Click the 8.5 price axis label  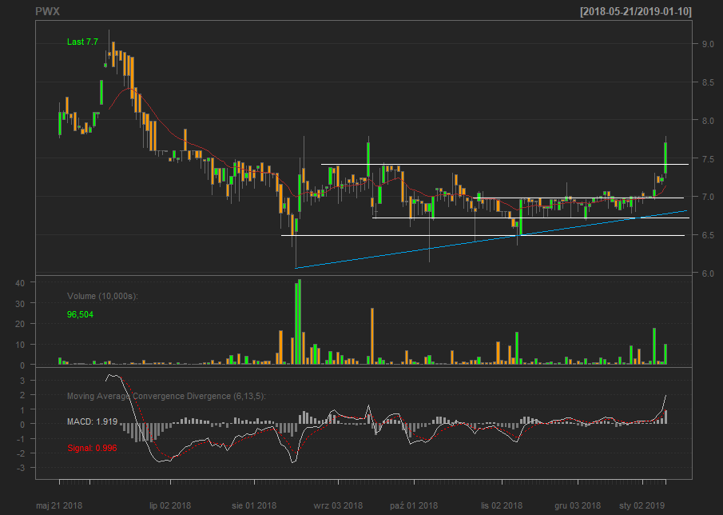pyautogui.click(x=708, y=82)
